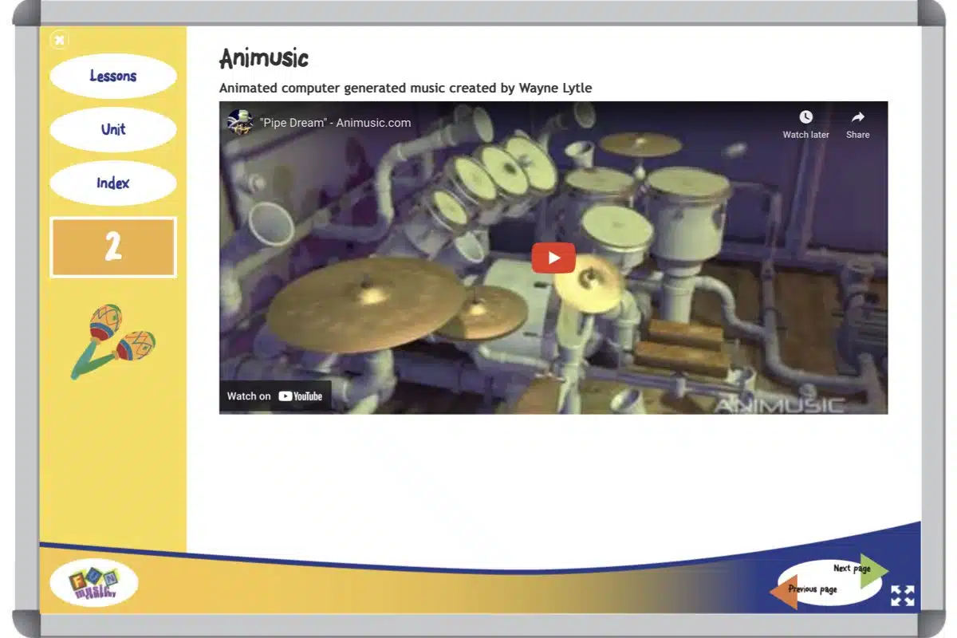Click the subtitle mentioning Wayne Lytle
This screenshot has width=957, height=638.
[x=405, y=88]
